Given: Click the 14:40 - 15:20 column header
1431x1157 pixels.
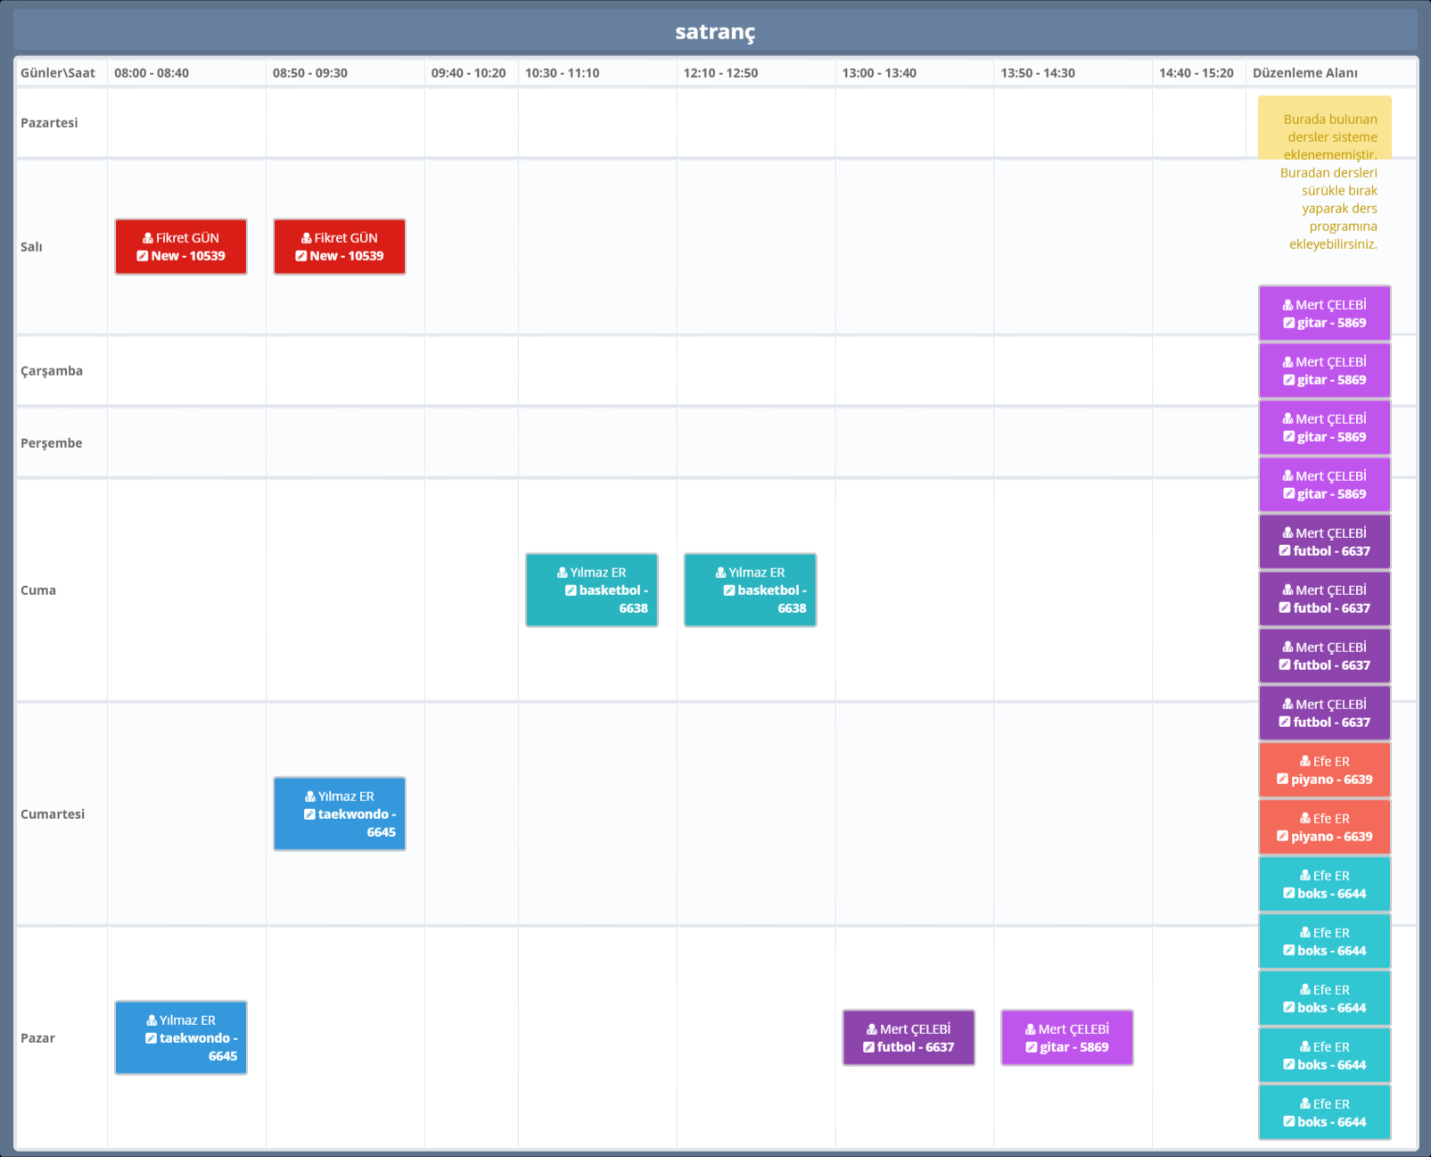Looking at the screenshot, I should point(1196,73).
